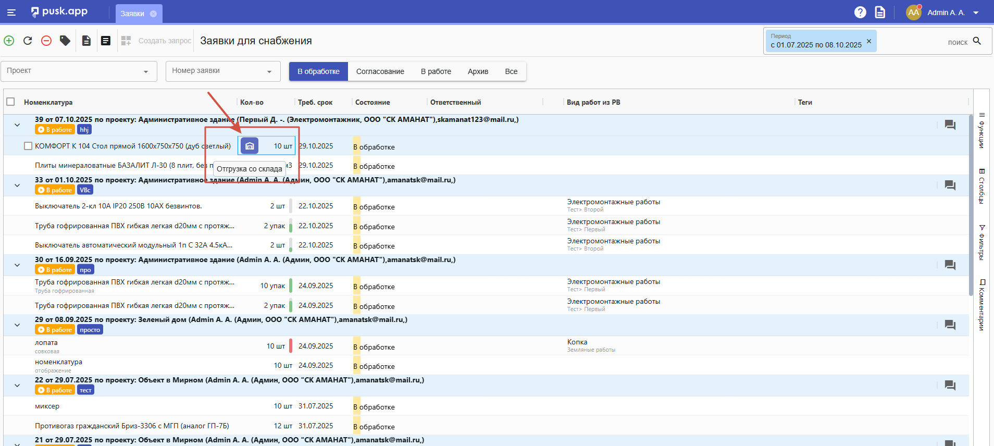
Task: Open comments for request 39
Action: tap(950, 125)
